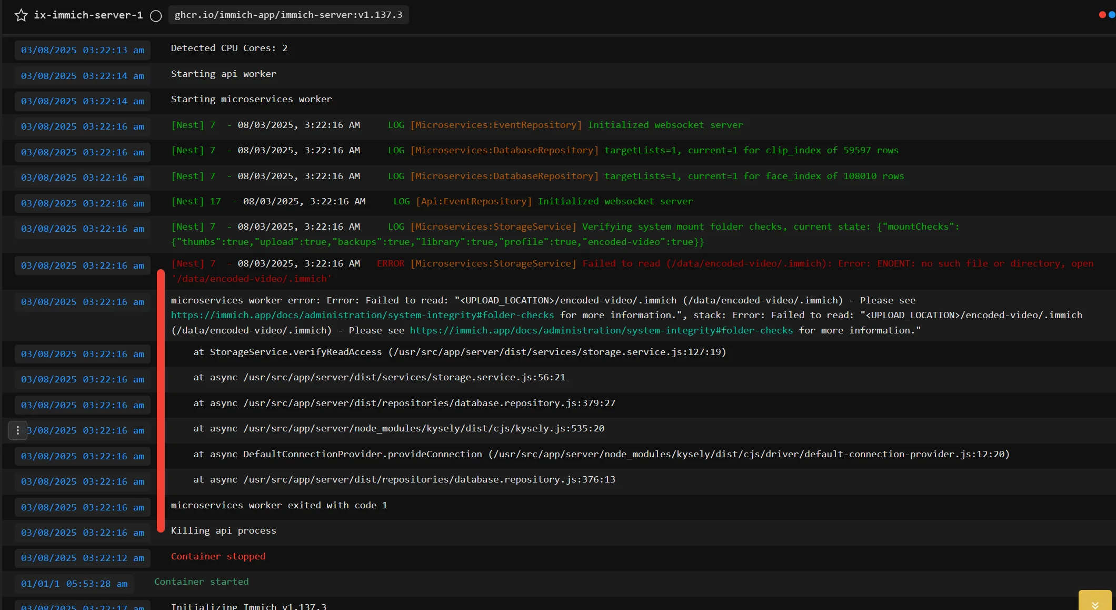1116x610 pixels.
Task: Select 'microservices worker exited with code 1' line
Action: click(279, 505)
